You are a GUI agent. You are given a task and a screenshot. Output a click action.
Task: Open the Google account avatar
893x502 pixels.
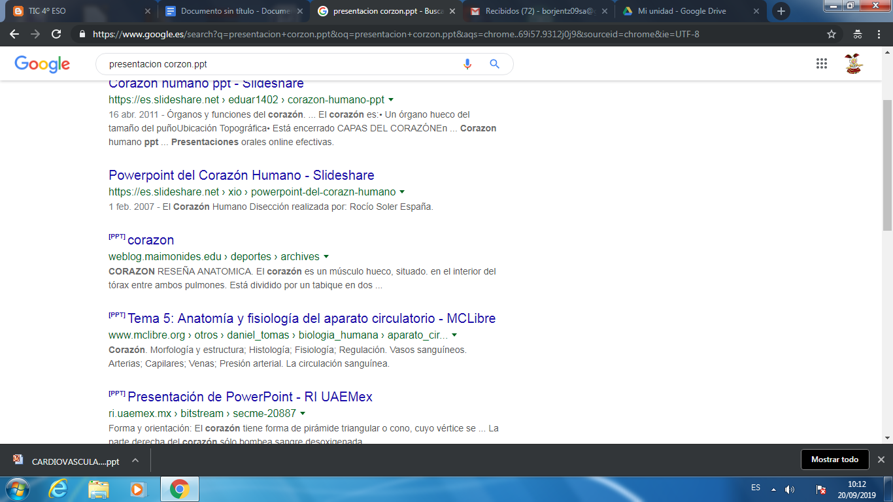[854, 63]
